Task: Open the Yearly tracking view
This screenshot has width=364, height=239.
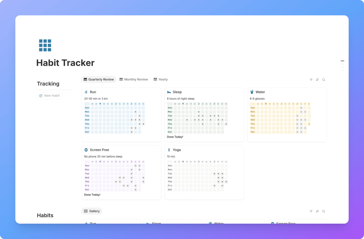Action: (160, 79)
